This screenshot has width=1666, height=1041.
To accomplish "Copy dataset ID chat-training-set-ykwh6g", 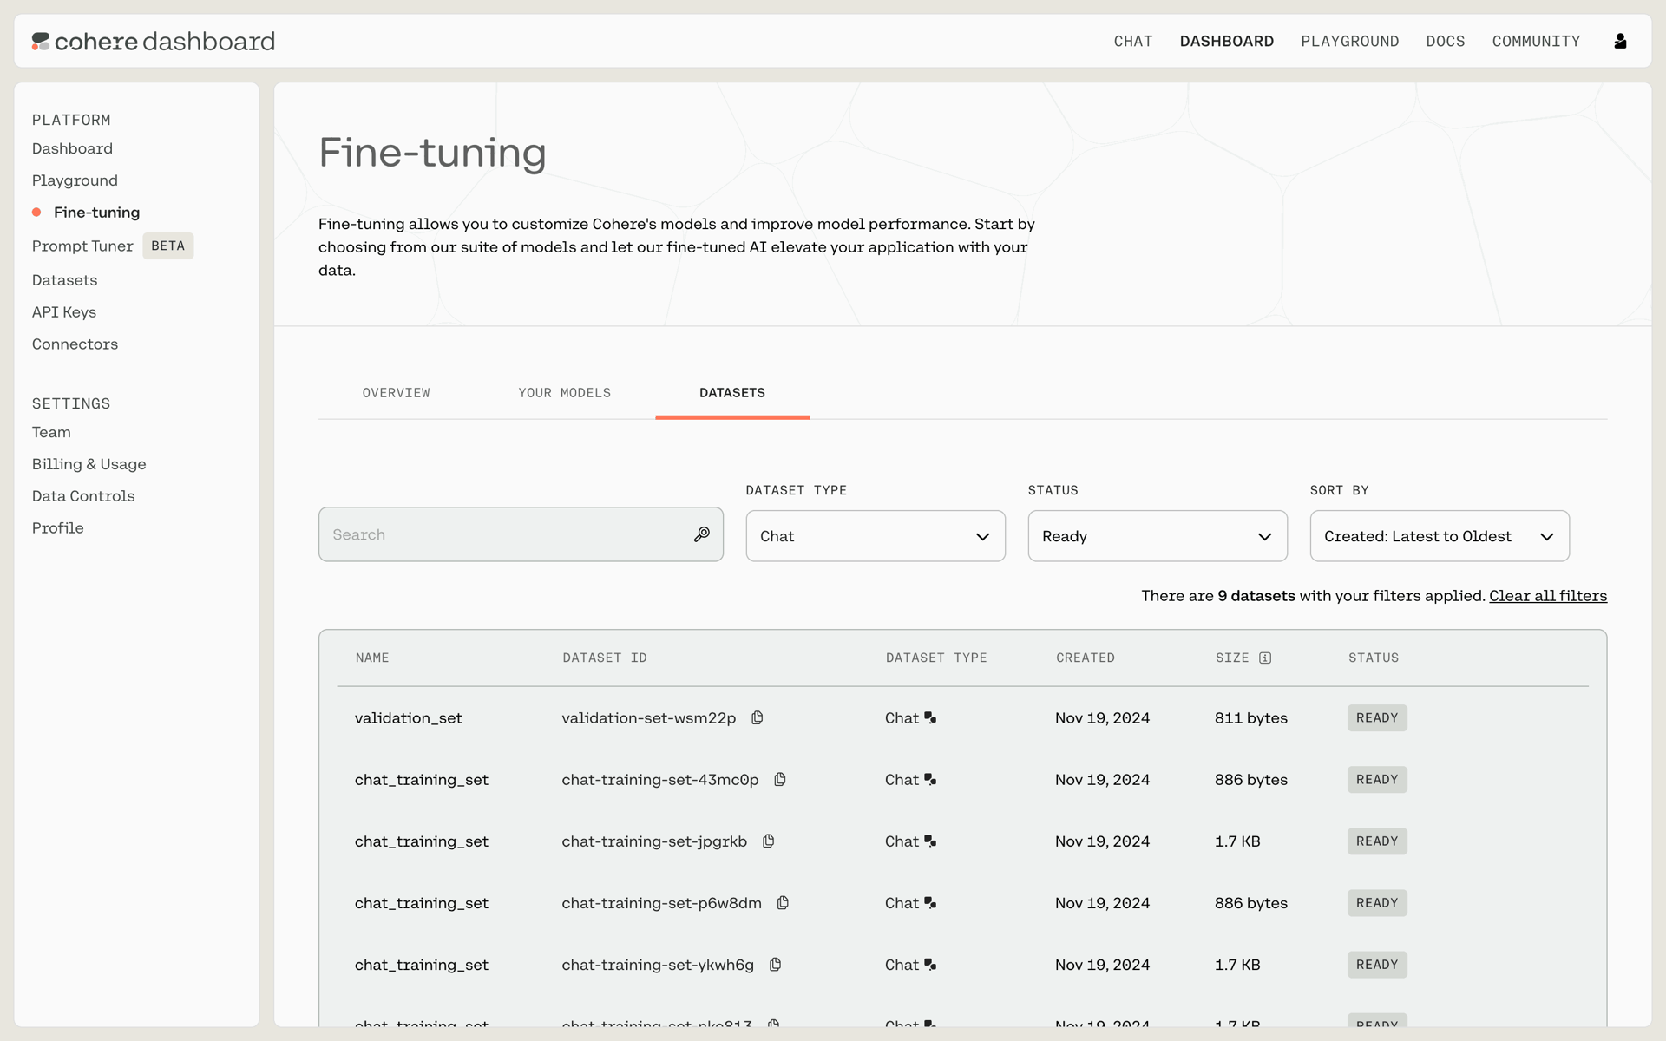I will tap(776, 964).
